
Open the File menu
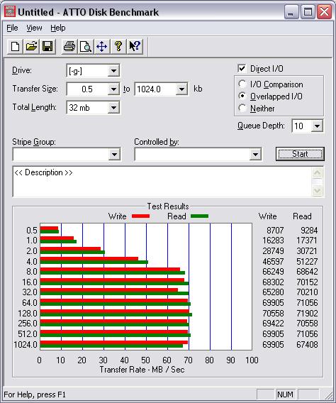pos(12,28)
